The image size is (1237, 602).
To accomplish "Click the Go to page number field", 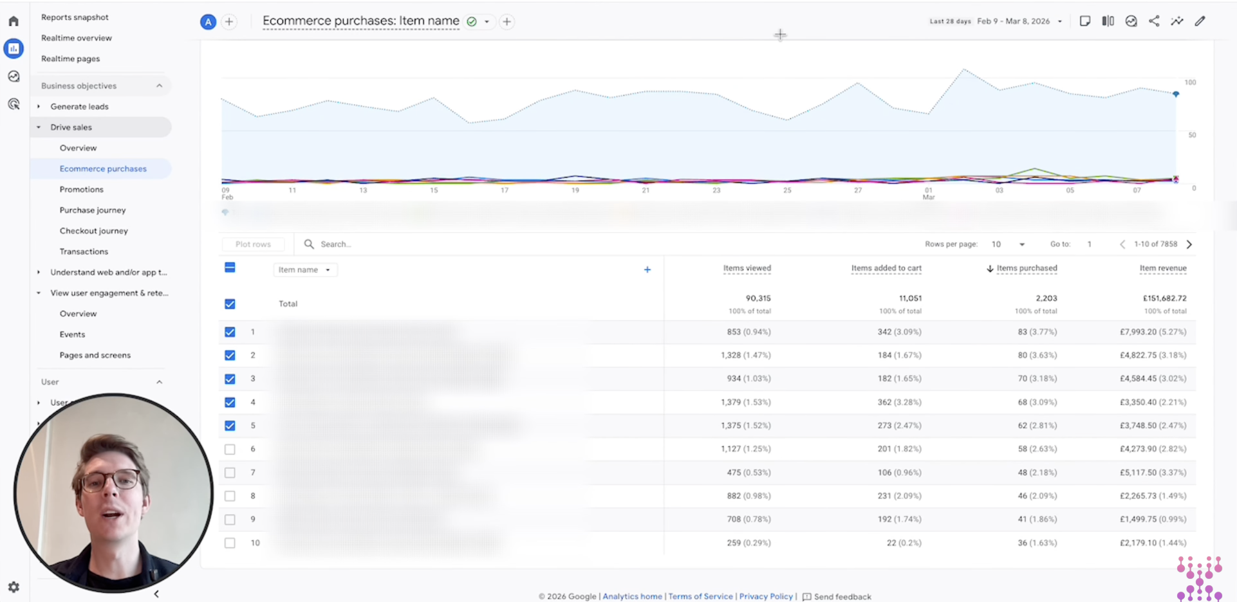I will (1090, 244).
